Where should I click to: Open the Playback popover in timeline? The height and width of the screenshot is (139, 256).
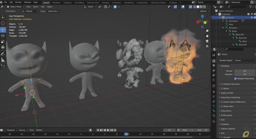[x=12, y=130]
